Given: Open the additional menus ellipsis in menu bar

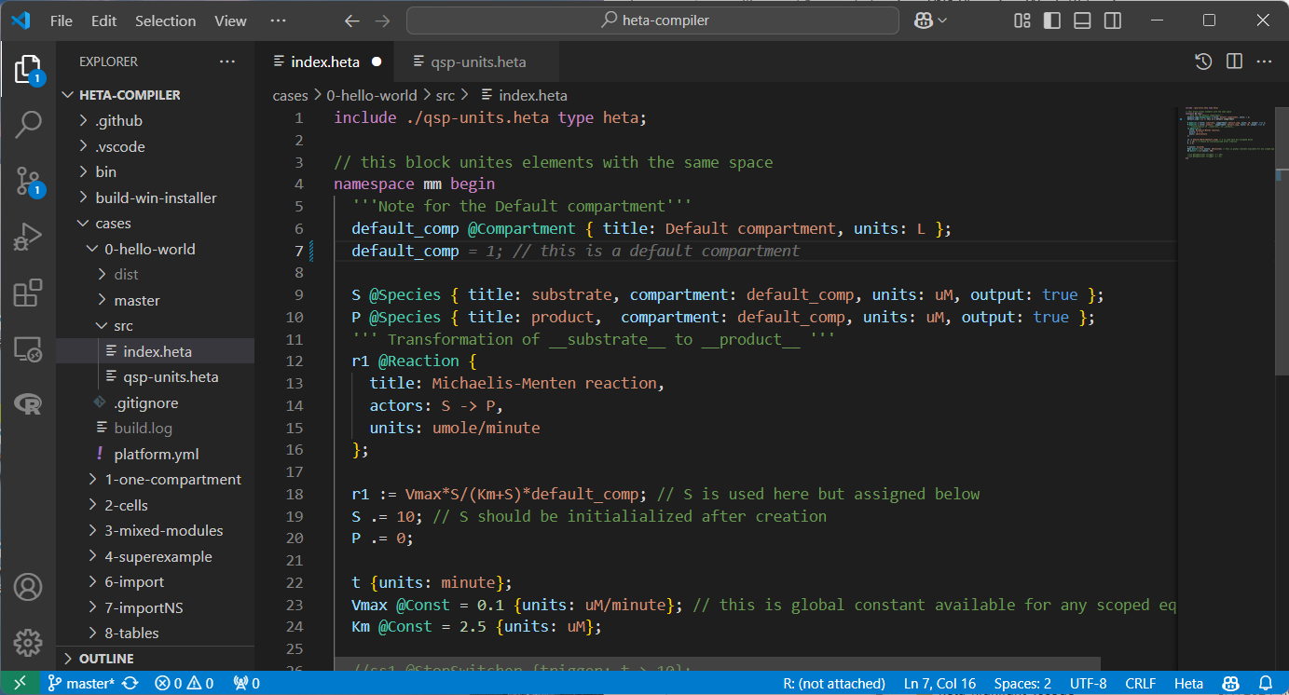Looking at the screenshot, I should point(278,20).
